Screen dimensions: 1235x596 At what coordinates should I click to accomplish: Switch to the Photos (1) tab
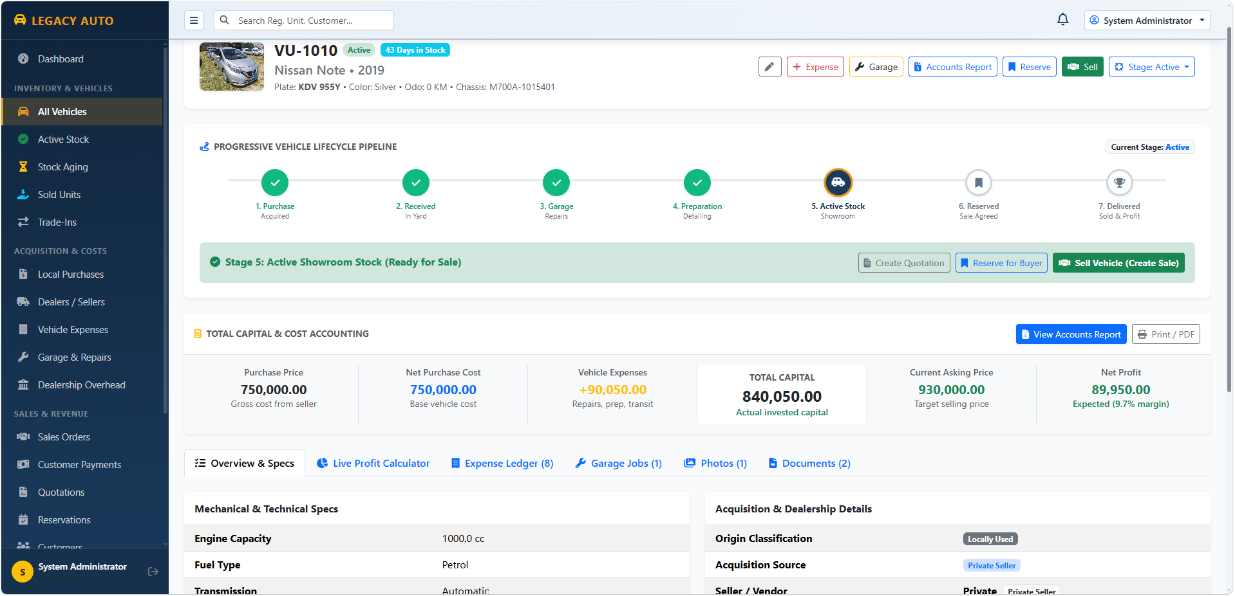(715, 463)
